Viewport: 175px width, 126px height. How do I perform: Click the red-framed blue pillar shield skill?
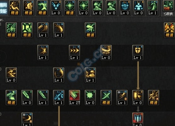137,119
